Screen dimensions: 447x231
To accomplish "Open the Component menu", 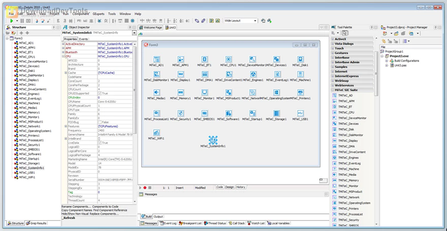I will (x=80, y=14).
